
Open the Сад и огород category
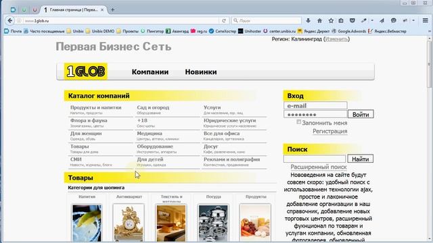153,107
